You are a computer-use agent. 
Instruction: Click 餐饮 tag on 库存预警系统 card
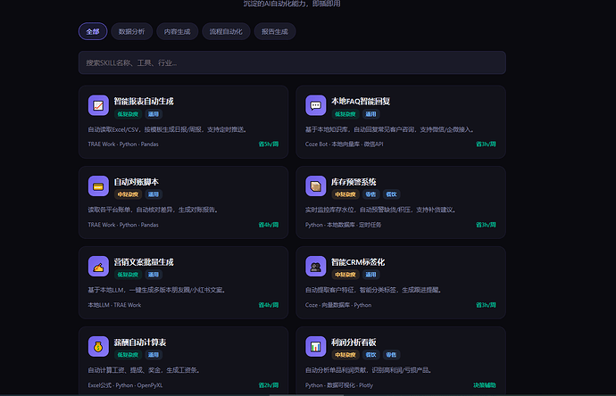pos(391,194)
